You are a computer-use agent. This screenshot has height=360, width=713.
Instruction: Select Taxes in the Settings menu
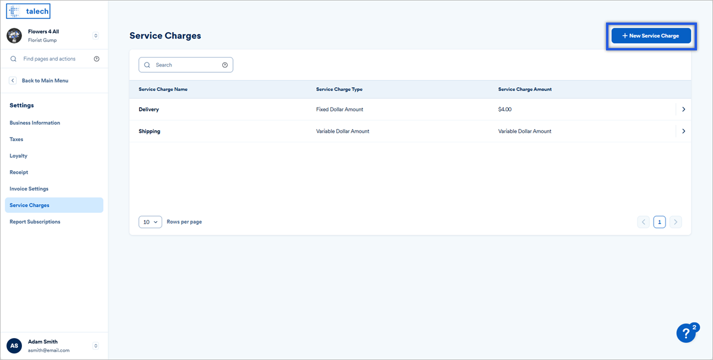[x=17, y=139]
